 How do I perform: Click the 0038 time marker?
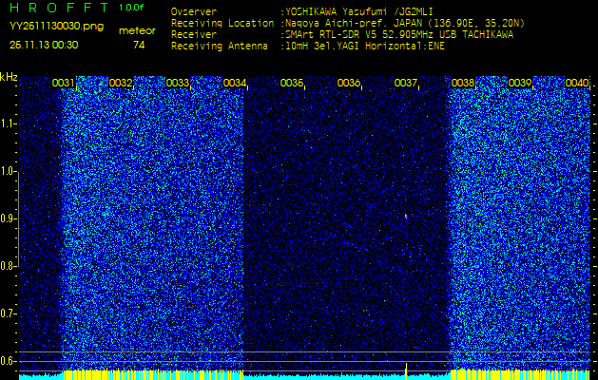(463, 83)
